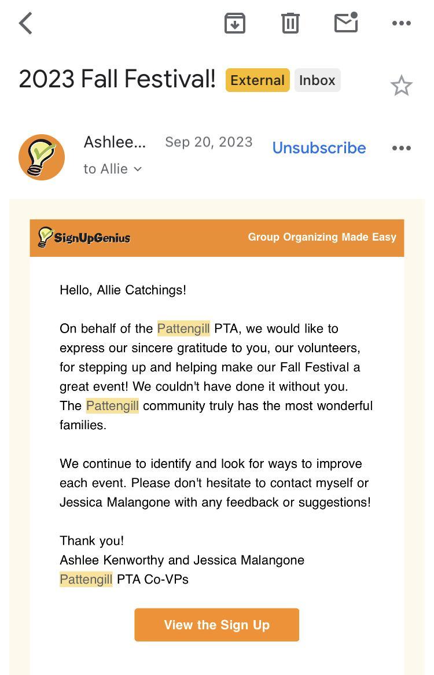Image resolution: width=434 pixels, height=675 pixels.
Task: Tap 'Group Organizing Made Easy' banner text
Action: coord(322,237)
